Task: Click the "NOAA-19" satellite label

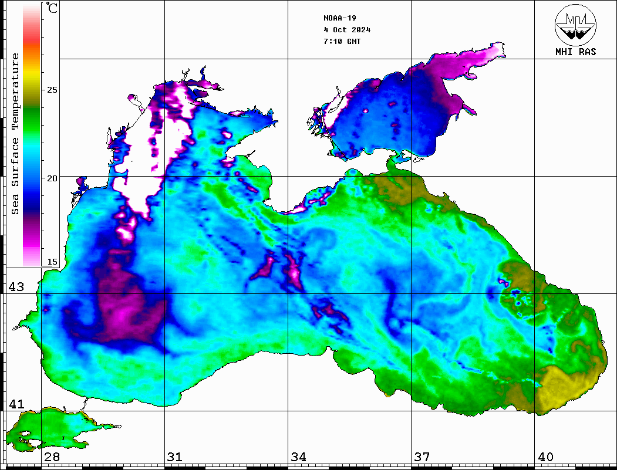Action: pyautogui.click(x=340, y=18)
